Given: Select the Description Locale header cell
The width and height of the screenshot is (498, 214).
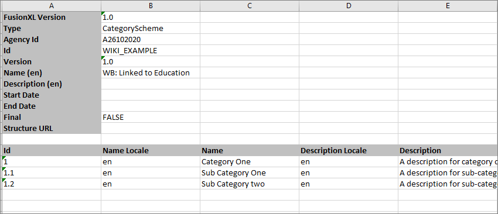Looking at the screenshot, I should [349, 151].
